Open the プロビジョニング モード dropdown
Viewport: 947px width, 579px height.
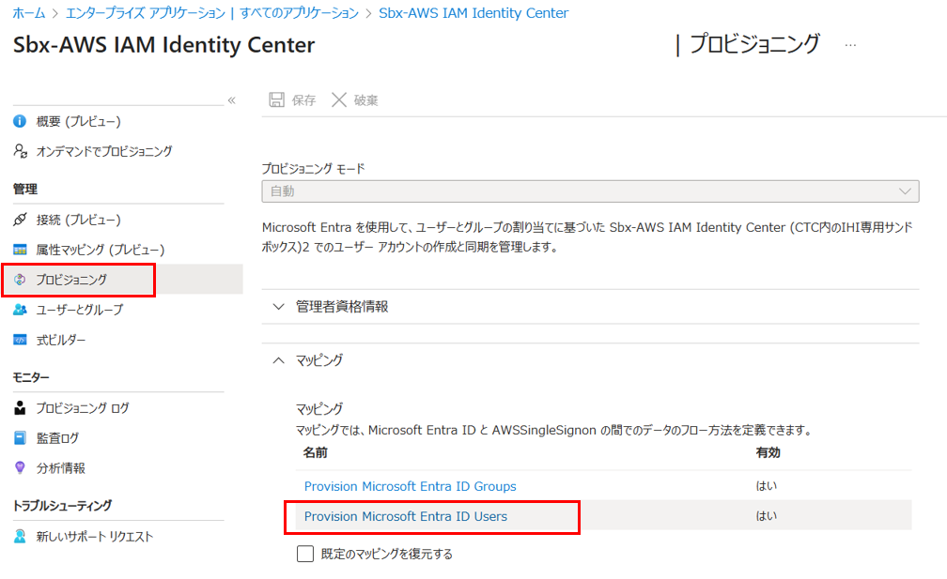pos(589,191)
